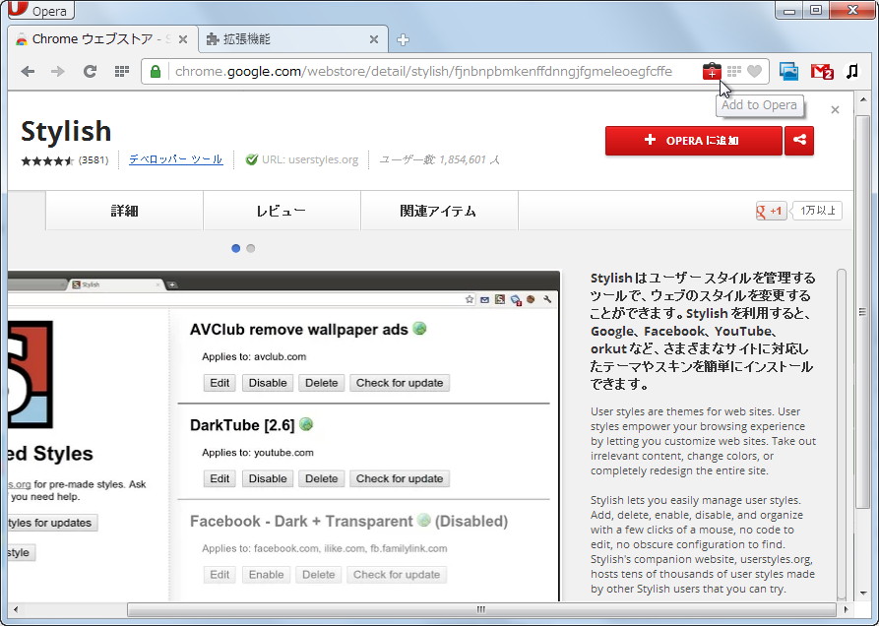Click the music note extension icon
The image size is (879, 626).
pyautogui.click(x=850, y=71)
